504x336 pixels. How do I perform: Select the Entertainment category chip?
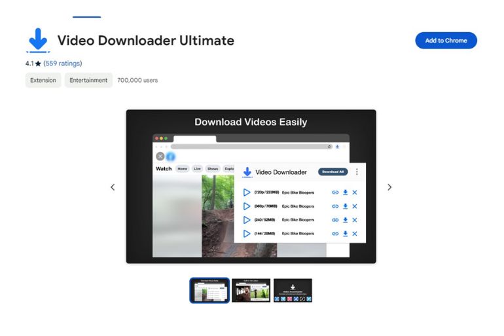(88, 80)
